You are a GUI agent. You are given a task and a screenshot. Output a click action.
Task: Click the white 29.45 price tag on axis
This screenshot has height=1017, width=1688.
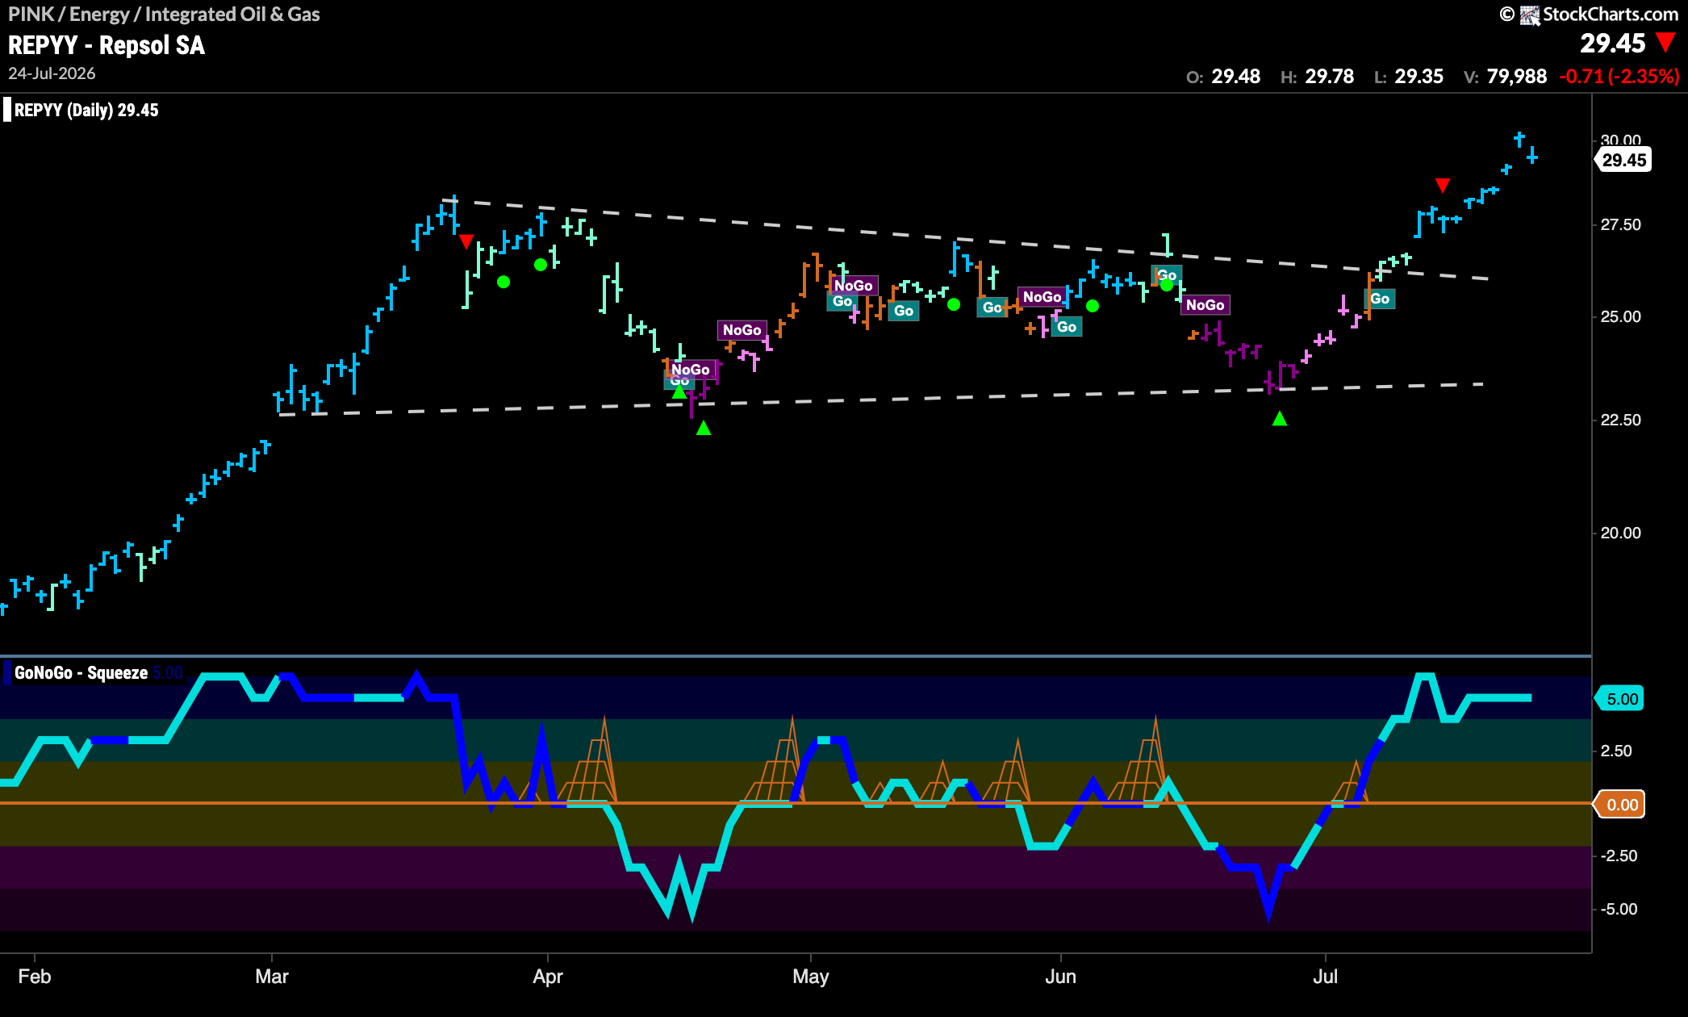[1623, 160]
